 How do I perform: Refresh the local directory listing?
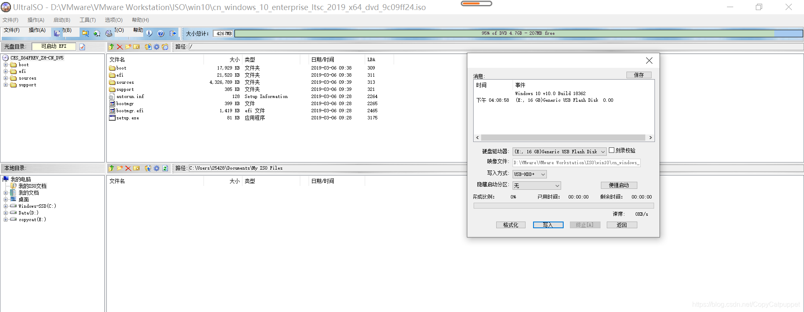coord(165,168)
